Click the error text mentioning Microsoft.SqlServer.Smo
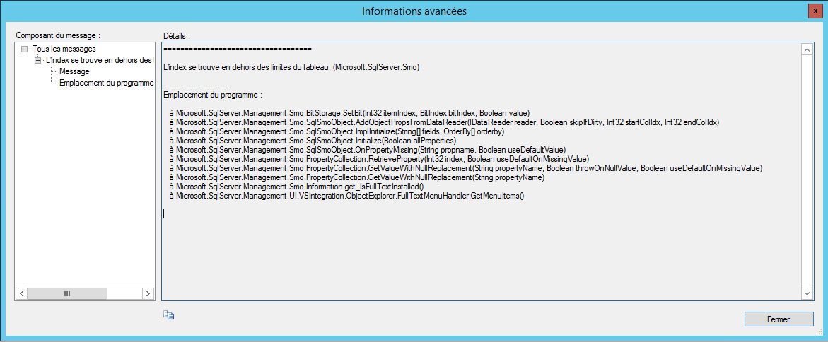The image size is (828, 342). pyautogui.click(x=291, y=68)
